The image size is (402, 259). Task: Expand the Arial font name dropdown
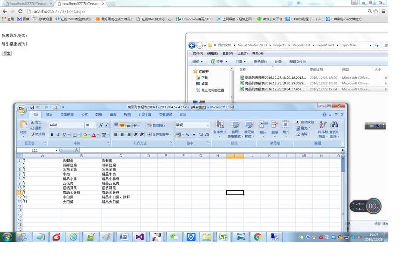pos(82,125)
